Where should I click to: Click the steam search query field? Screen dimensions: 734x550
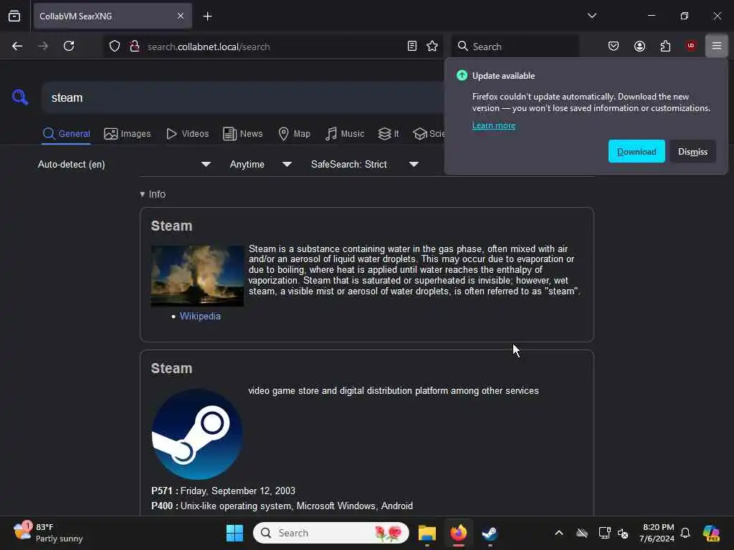point(244,97)
